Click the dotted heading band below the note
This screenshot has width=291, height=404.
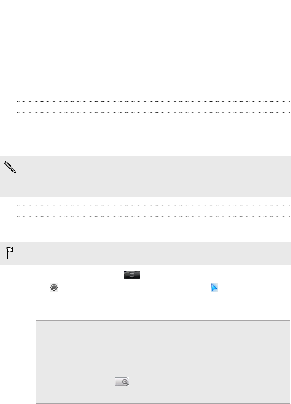(153, 210)
